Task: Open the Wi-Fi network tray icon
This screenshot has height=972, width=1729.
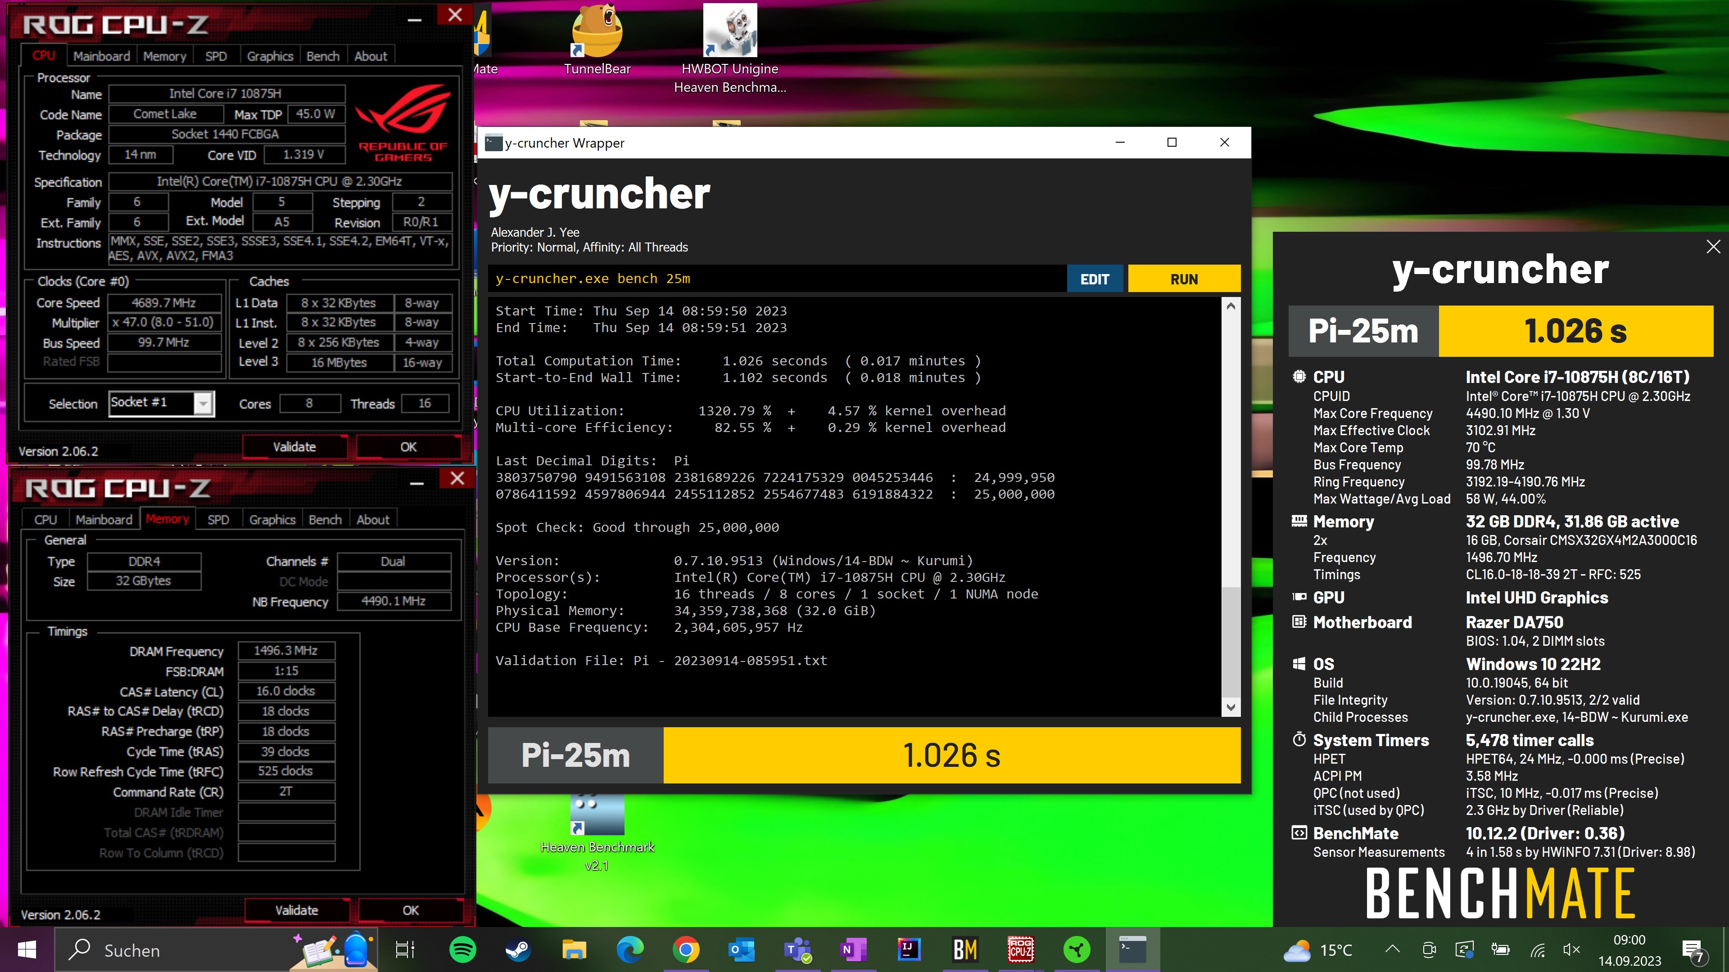Action: click(1538, 950)
